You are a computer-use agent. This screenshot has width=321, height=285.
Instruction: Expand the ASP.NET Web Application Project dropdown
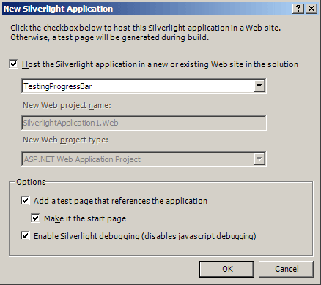(259, 159)
